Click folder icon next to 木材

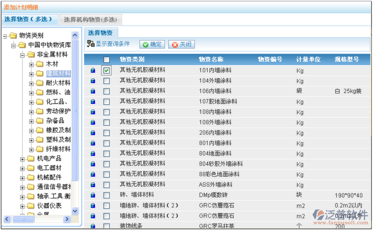click(40, 64)
